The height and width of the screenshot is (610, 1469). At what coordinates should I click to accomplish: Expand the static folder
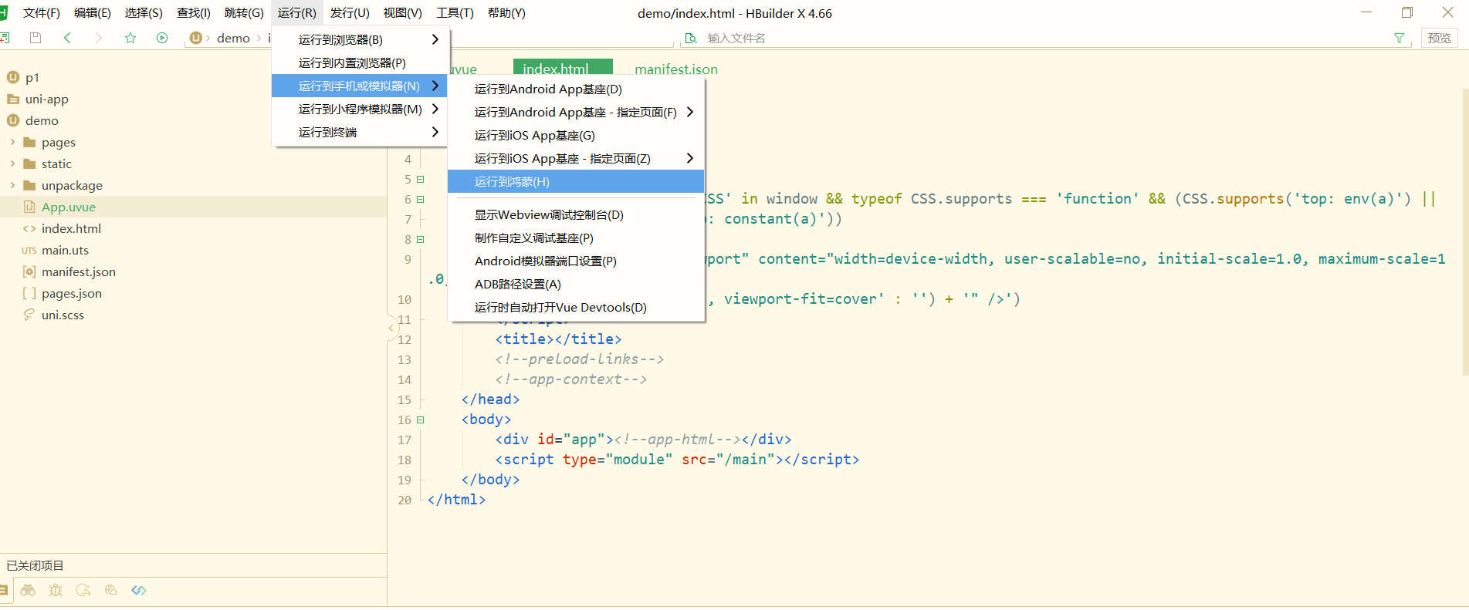point(12,163)
